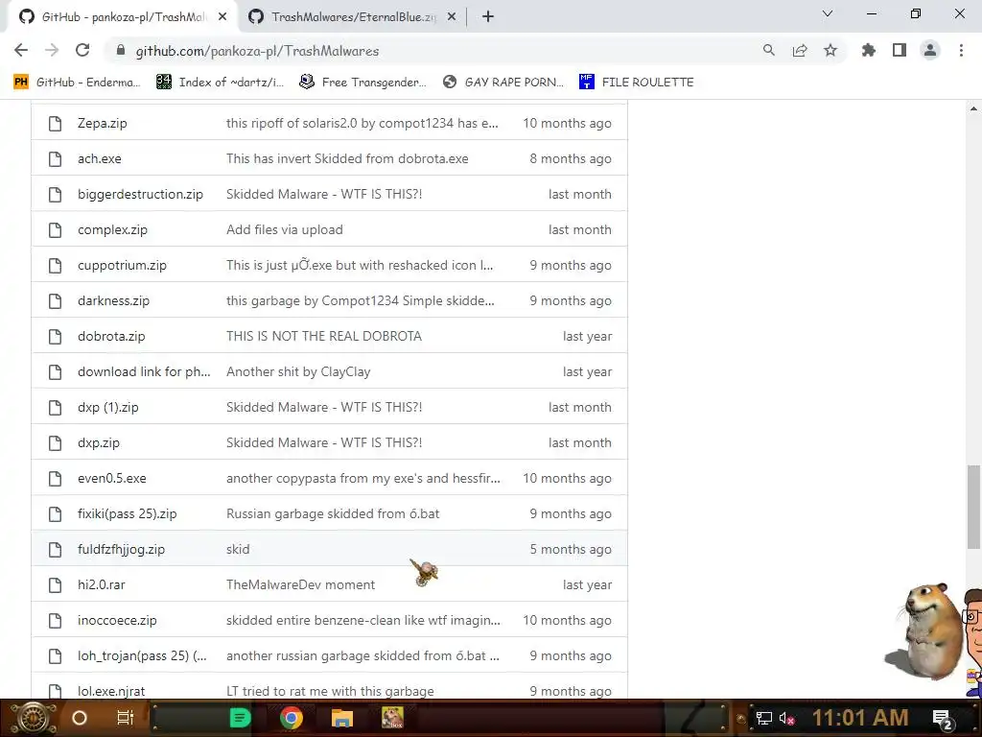Click the scrollbar up arrow
This screenshot has width=982, height=737.
[x=973, y=108]
